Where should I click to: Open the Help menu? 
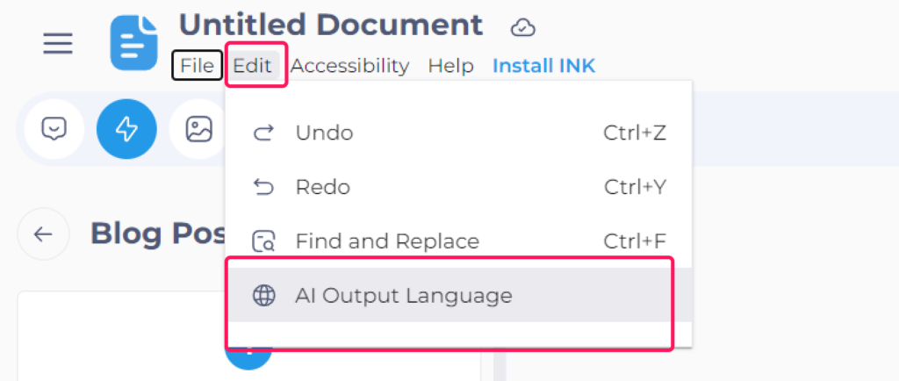(450, 66)
